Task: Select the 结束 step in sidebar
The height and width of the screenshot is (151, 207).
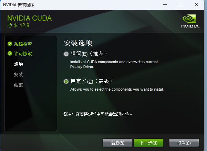Action: [x=19, y=85]
